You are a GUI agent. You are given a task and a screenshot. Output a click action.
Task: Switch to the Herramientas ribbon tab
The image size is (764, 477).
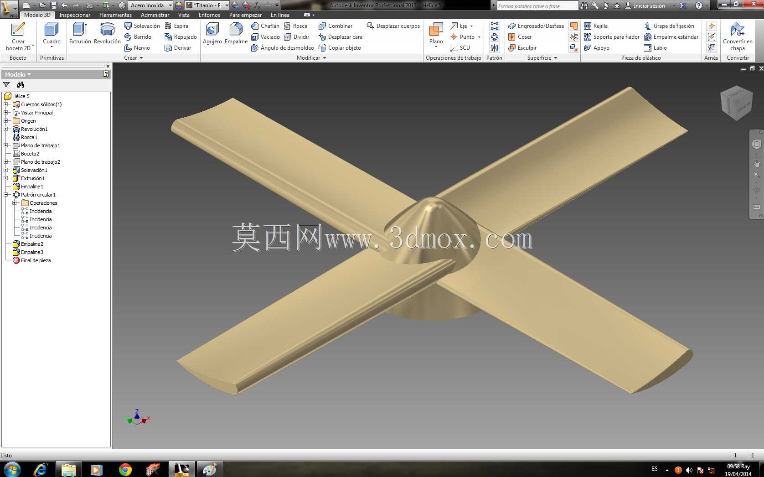(115, 15)
